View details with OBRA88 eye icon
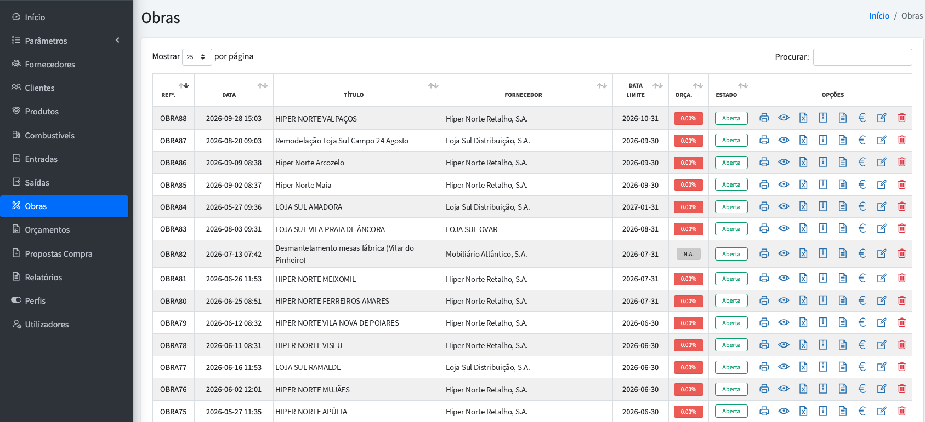 point(784,118)
